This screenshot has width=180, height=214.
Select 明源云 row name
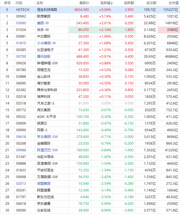point(42,123)
